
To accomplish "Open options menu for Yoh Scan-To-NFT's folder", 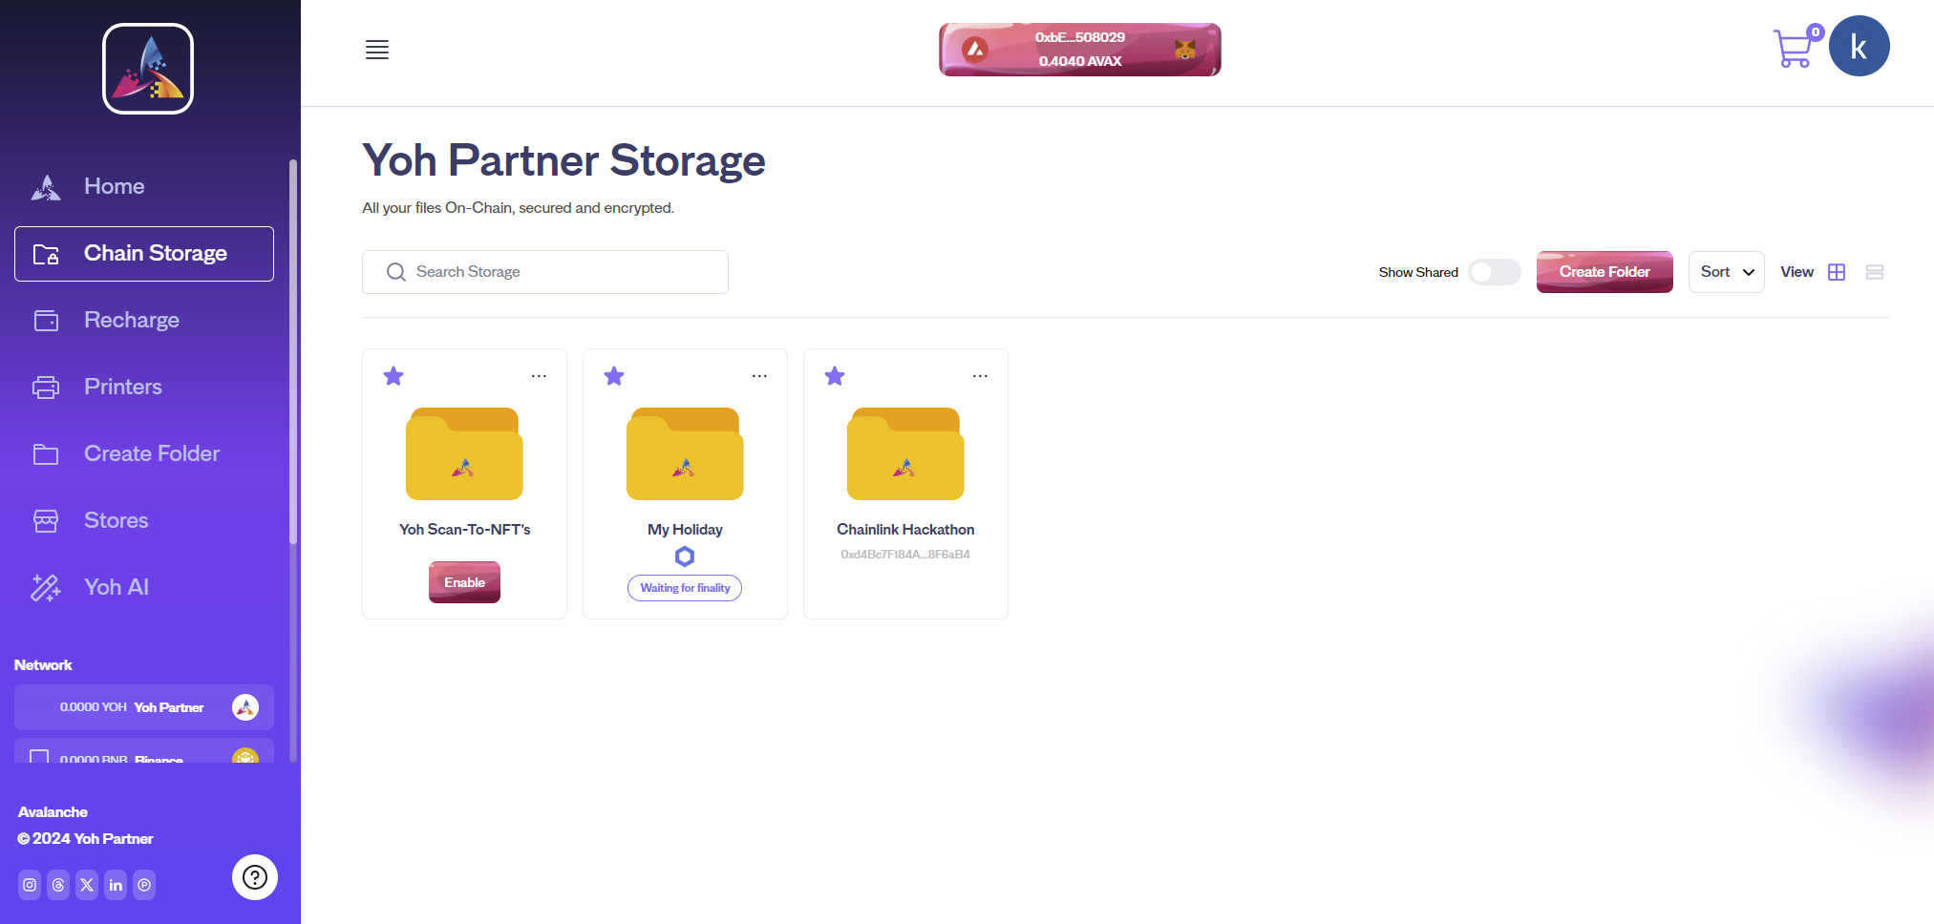I will pos(539,376).
